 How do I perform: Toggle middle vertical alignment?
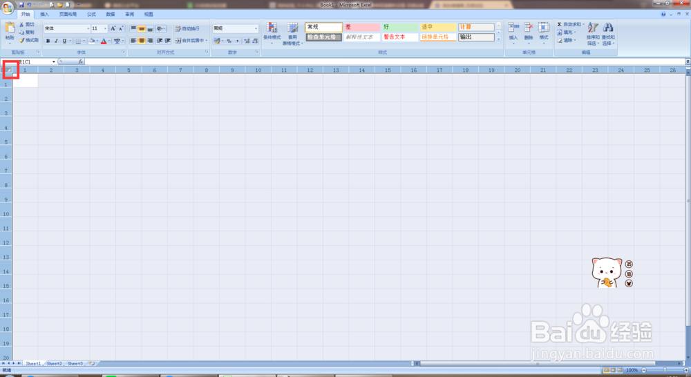142,28
